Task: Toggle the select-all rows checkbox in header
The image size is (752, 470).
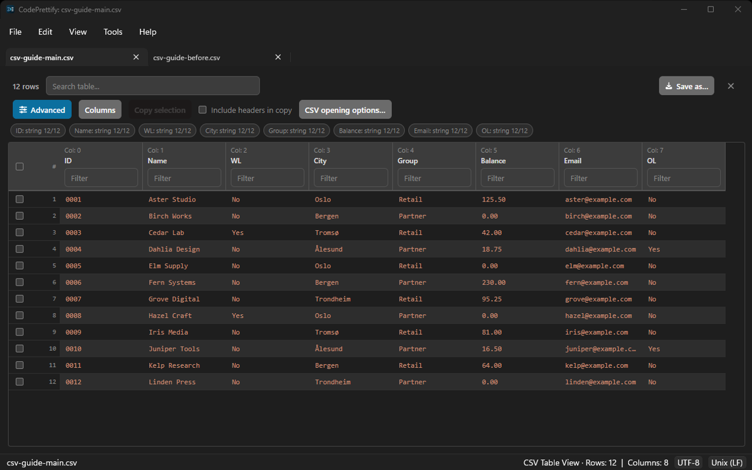Action: (19, 166)
